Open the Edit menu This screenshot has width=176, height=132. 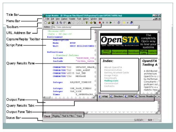(x=52, y=19)
